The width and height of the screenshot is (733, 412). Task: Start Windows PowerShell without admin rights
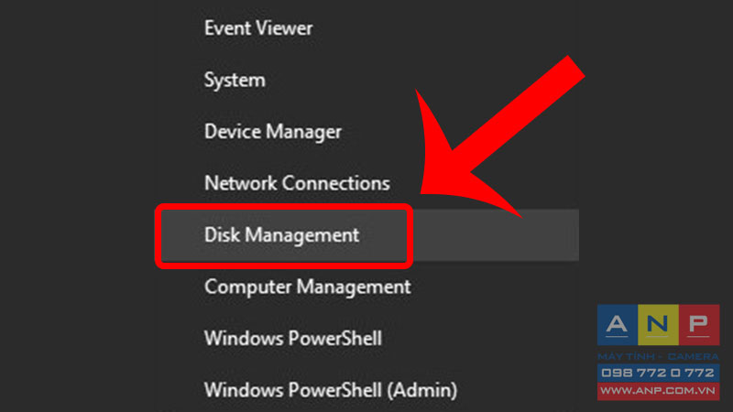point(293,338)
